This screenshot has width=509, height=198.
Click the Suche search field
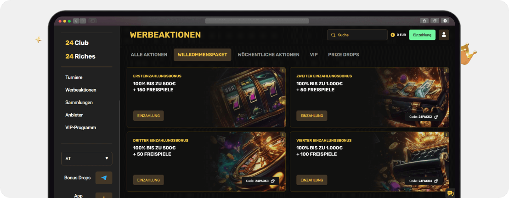357,35
